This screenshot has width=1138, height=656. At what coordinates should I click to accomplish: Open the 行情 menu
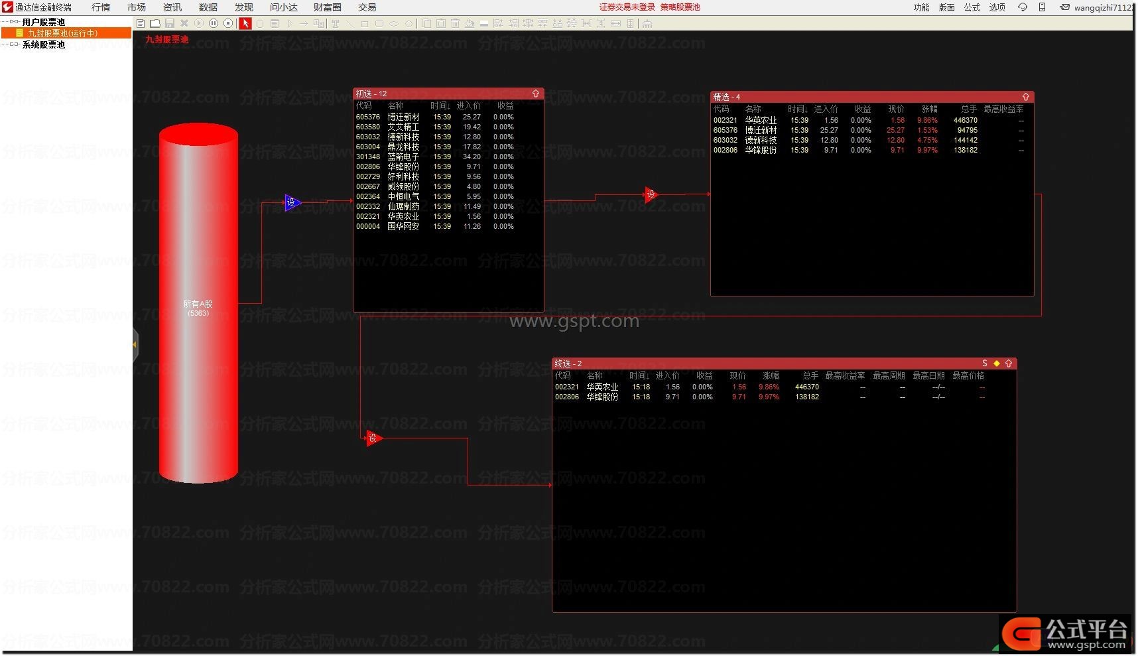click(101, 7)
